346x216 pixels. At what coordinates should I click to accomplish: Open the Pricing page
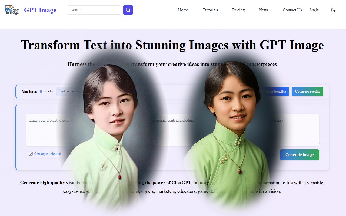click(238, 10)
